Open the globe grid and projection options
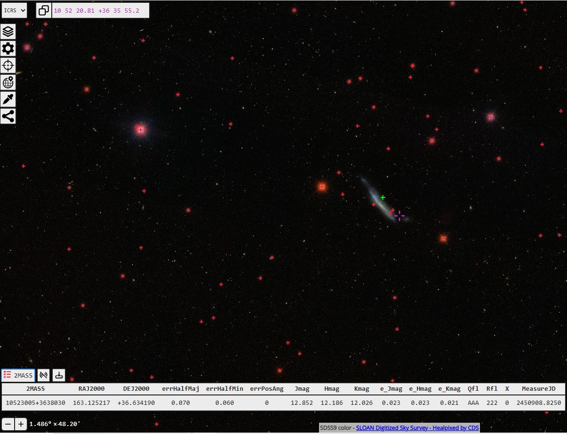 tap(8, 82)
